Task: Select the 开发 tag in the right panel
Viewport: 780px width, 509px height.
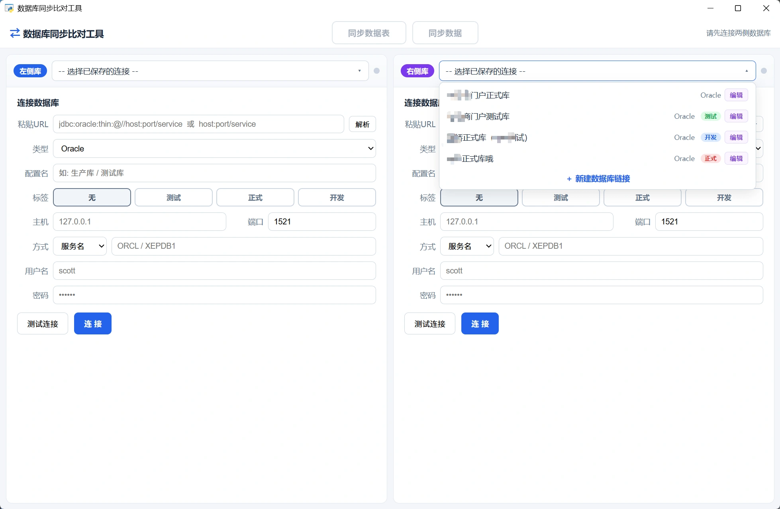Action: 724,198
